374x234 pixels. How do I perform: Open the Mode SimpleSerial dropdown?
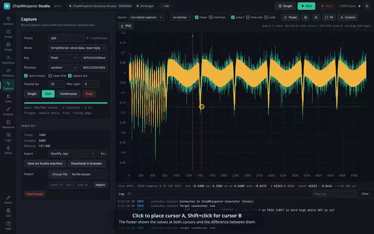click(78, 48)
